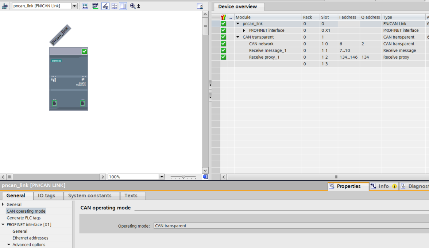Select Generate PLC tags in the tree
This screenshot has height=248, width=429.
[23, 218]
